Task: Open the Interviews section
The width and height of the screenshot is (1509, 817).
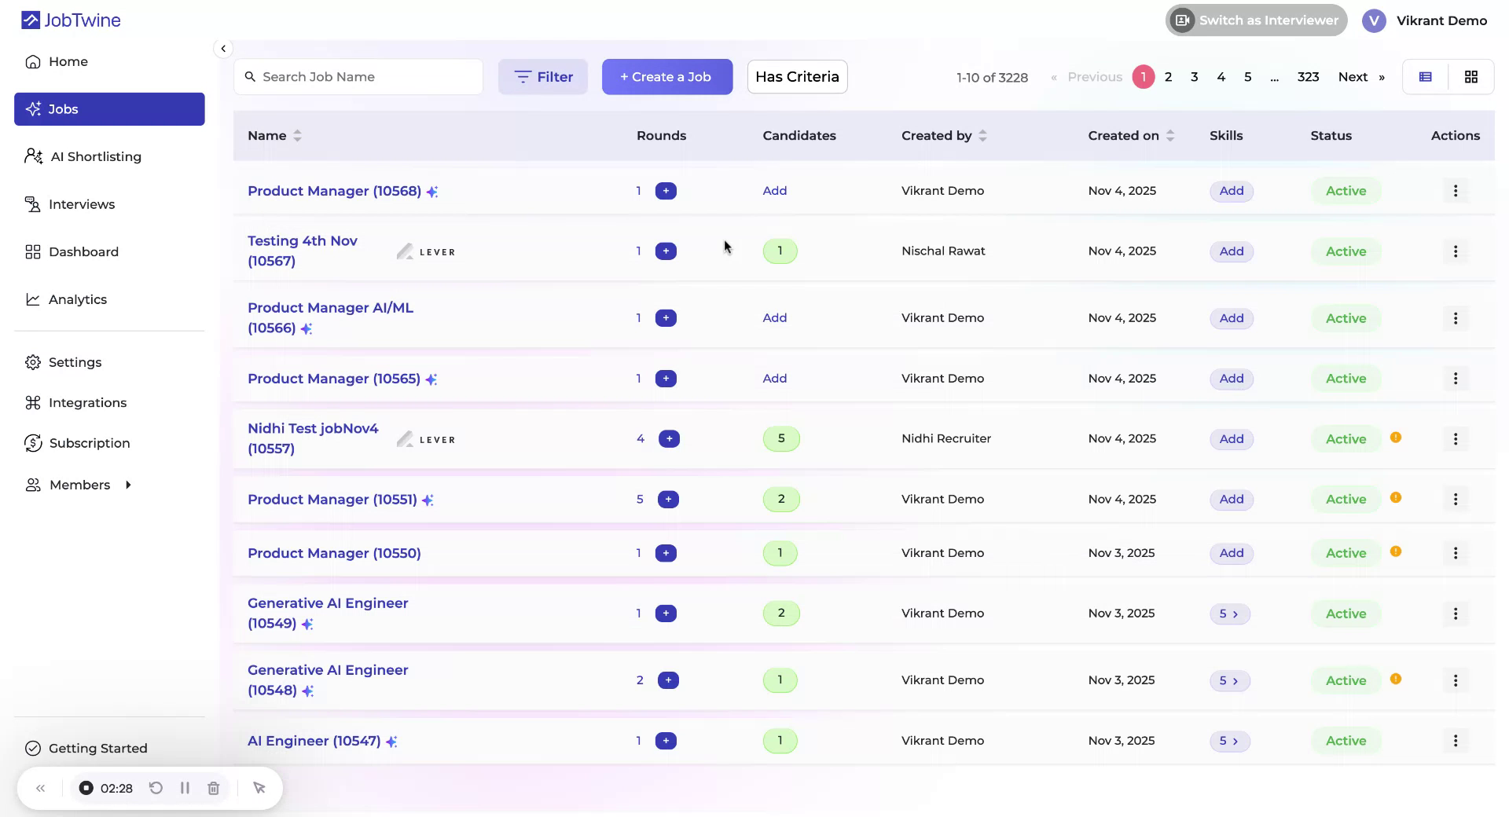Action: pyautogui.click(x=82, y=203)
